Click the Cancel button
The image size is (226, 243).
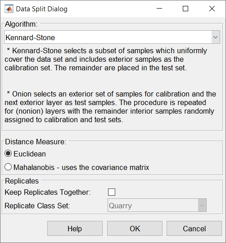(x=194, y=229)
